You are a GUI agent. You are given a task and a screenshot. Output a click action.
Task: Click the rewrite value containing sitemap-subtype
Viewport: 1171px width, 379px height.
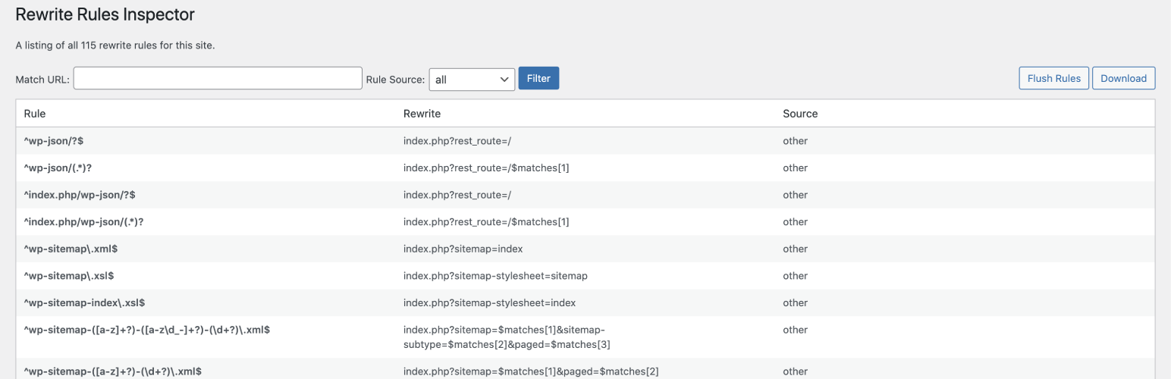(x=507, y=337)
